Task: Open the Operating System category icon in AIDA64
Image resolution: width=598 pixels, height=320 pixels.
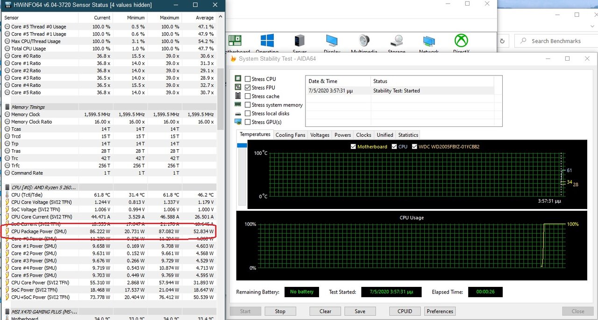Action: pos(267,41)
